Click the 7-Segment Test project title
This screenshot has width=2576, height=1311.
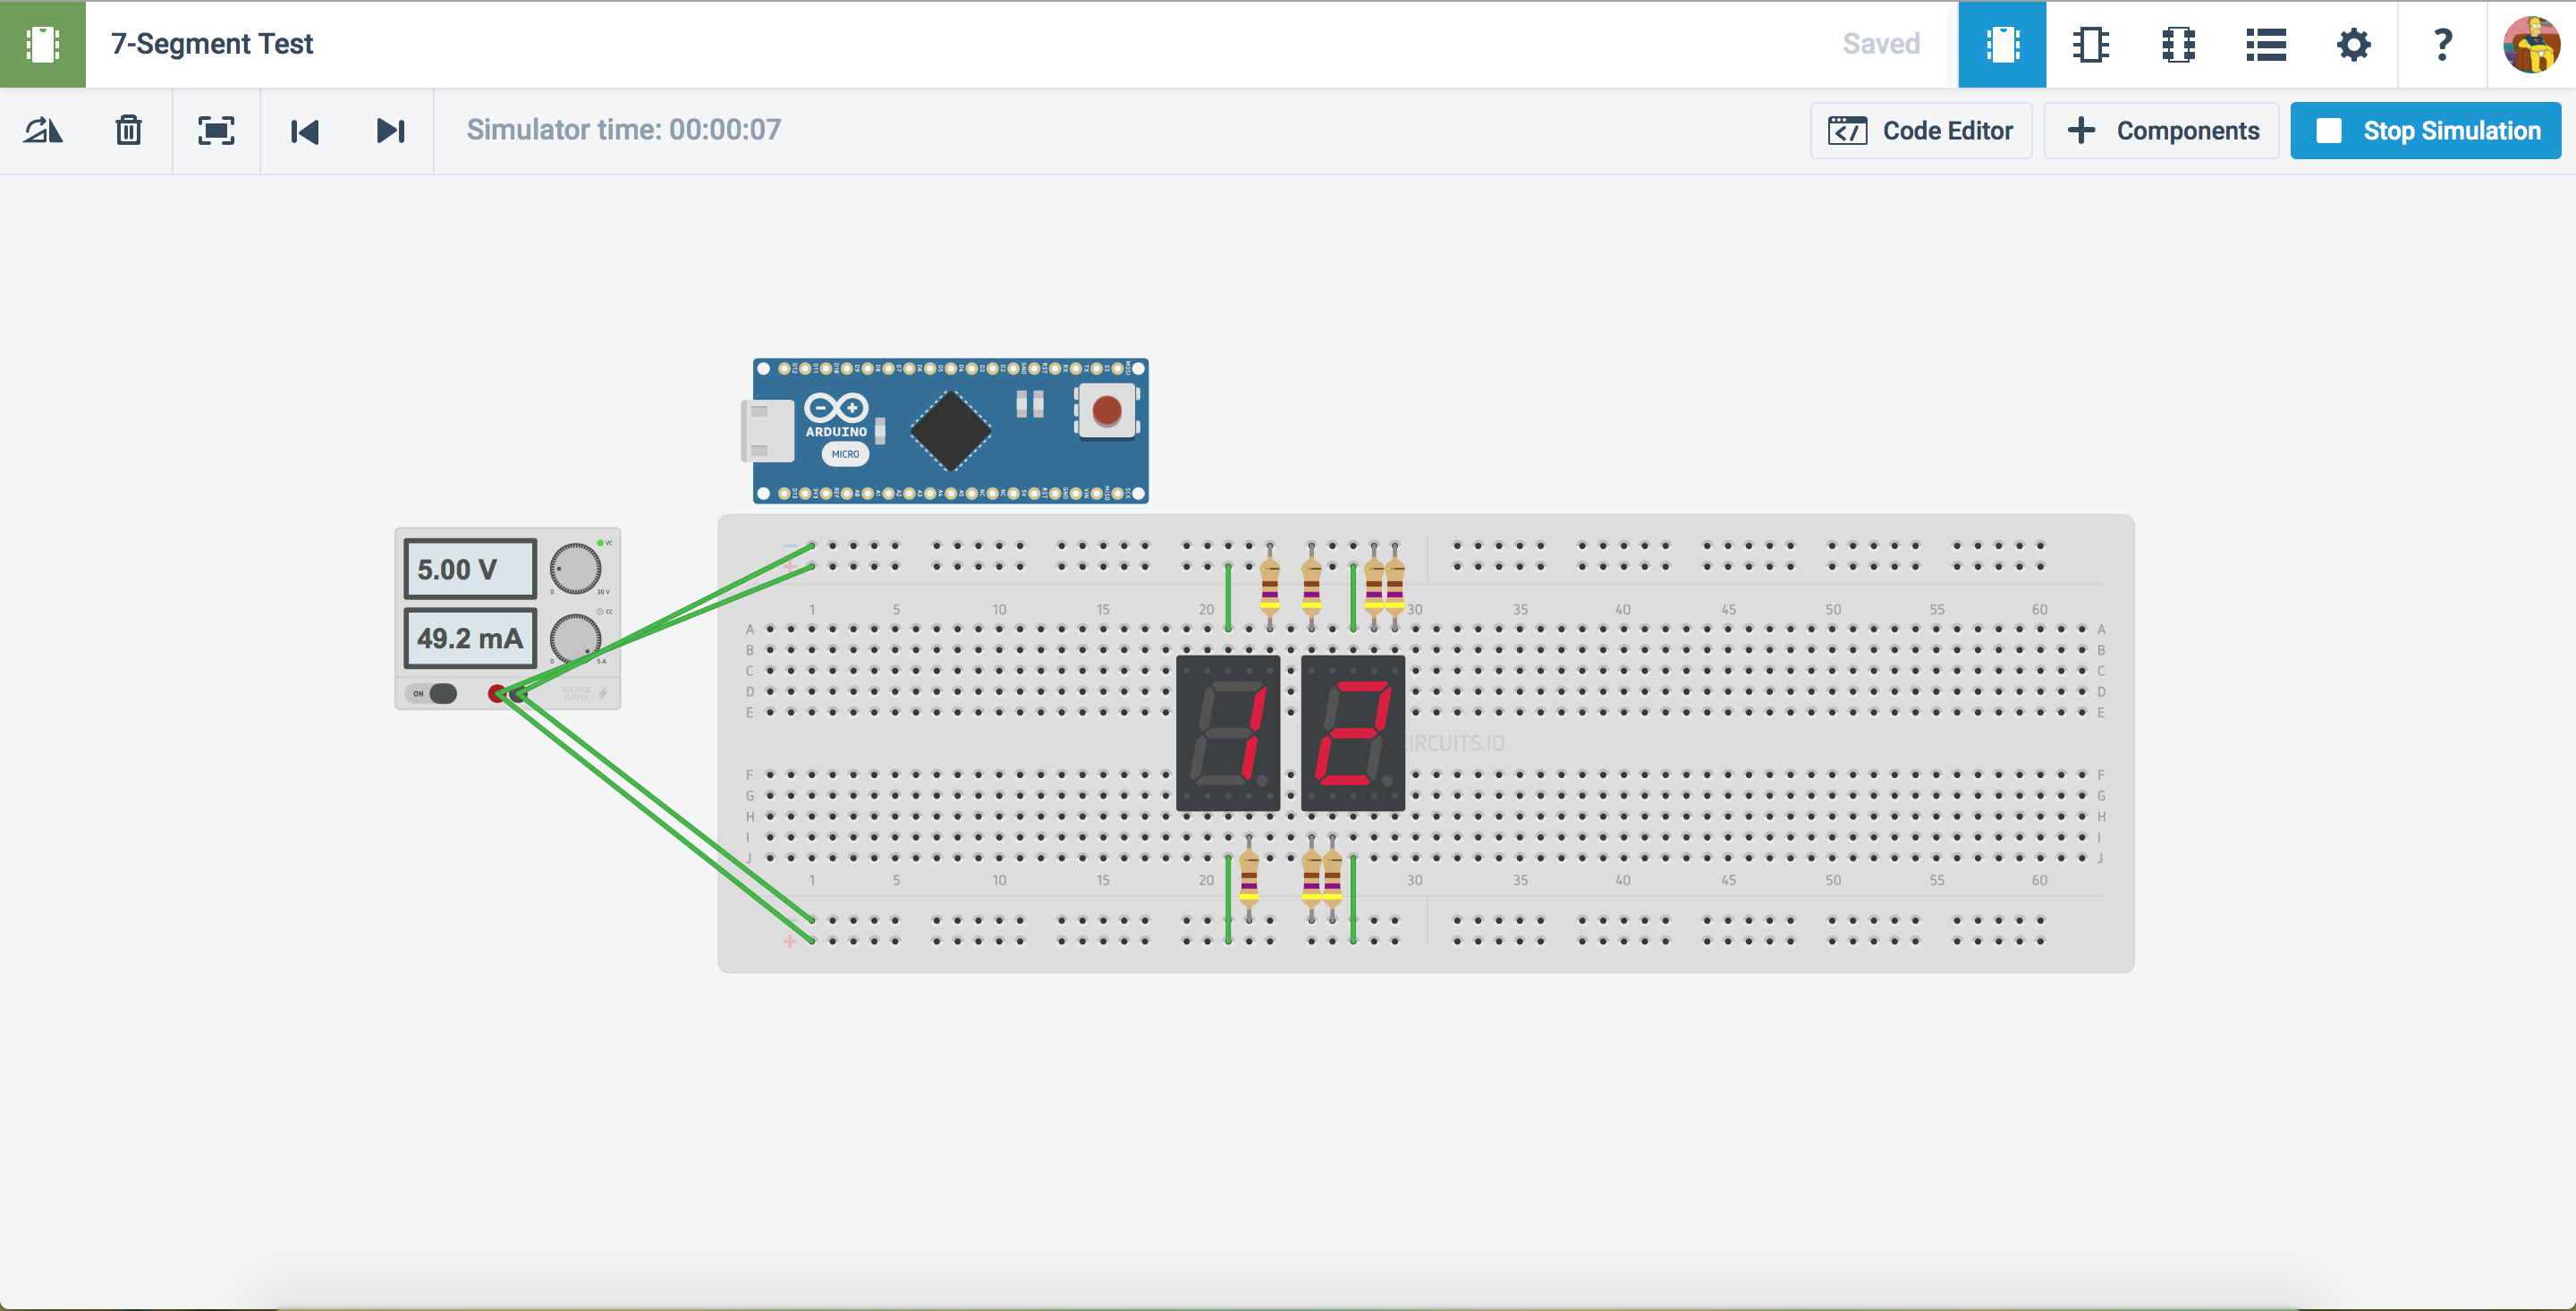coord(212,44)
